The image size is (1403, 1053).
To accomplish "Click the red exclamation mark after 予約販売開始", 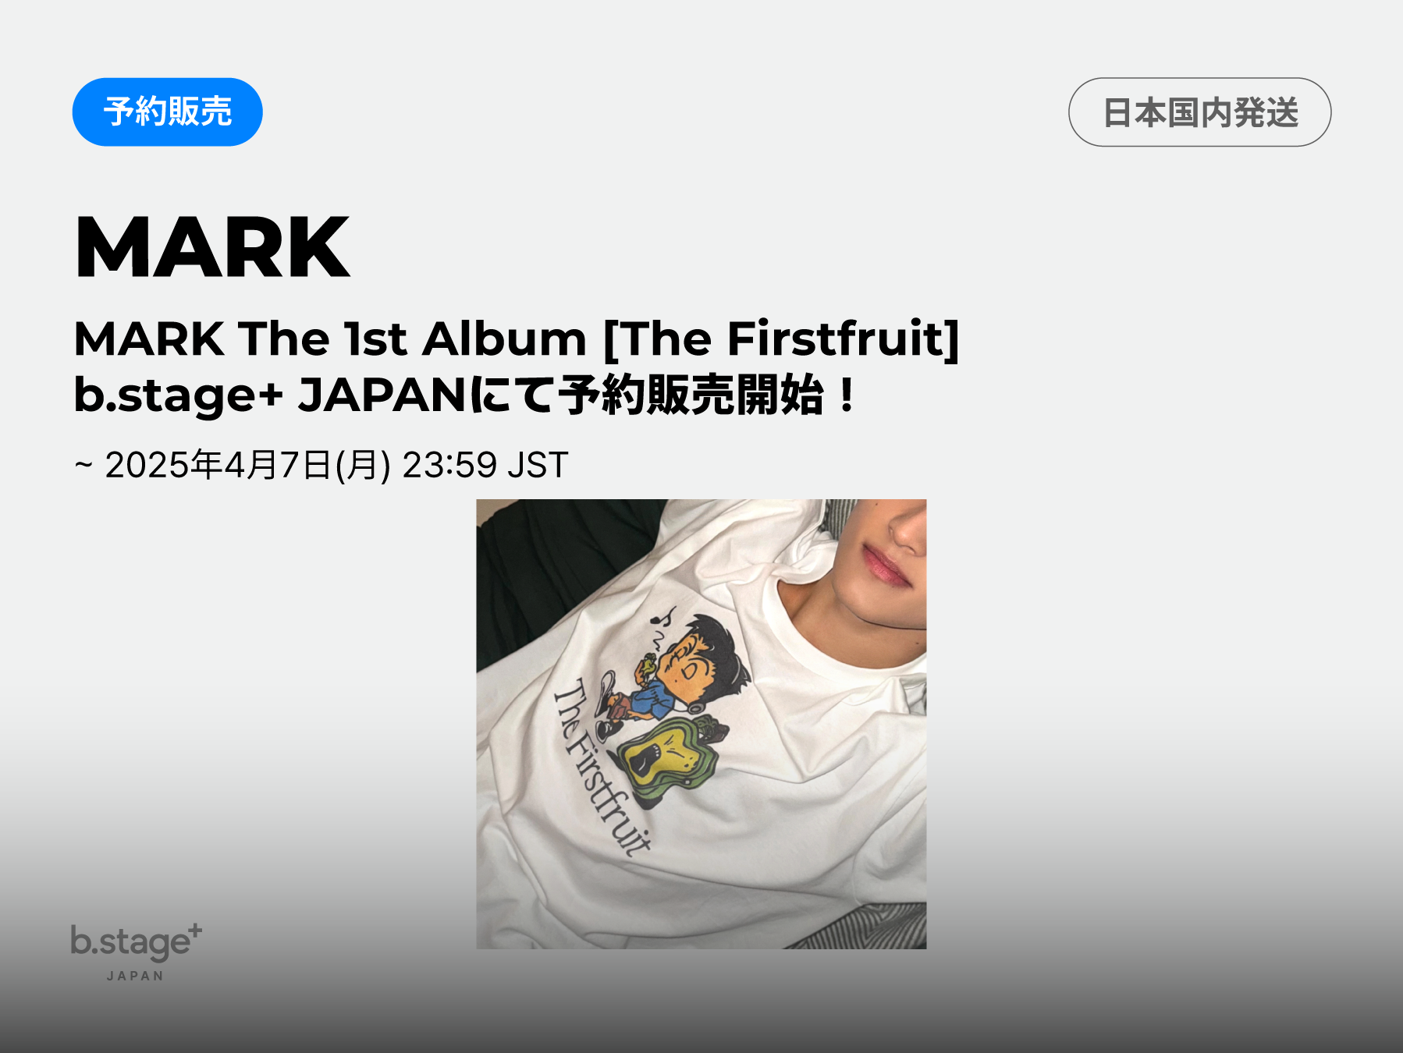I will (x=847, y=395).
